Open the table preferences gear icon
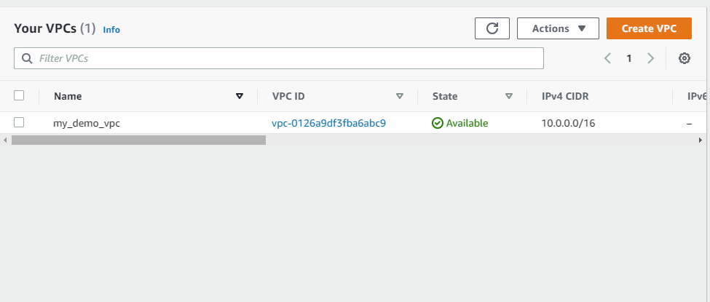Image resolution: width=710 pixels, height=302 pixels. [x=685, y=58]
